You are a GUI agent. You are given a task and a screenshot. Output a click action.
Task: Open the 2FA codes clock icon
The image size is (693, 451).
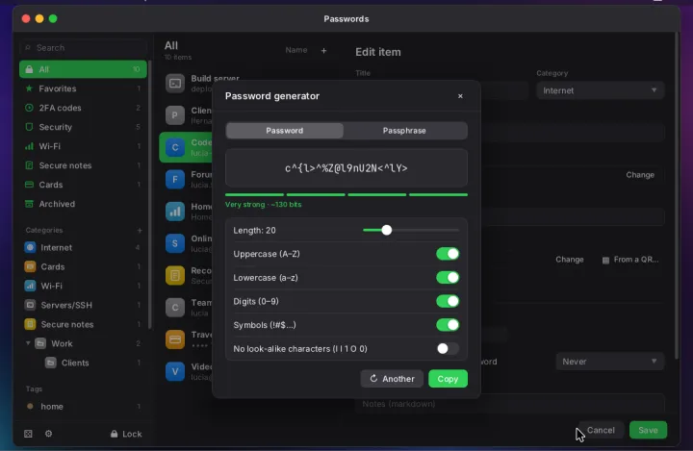[29, 108]
